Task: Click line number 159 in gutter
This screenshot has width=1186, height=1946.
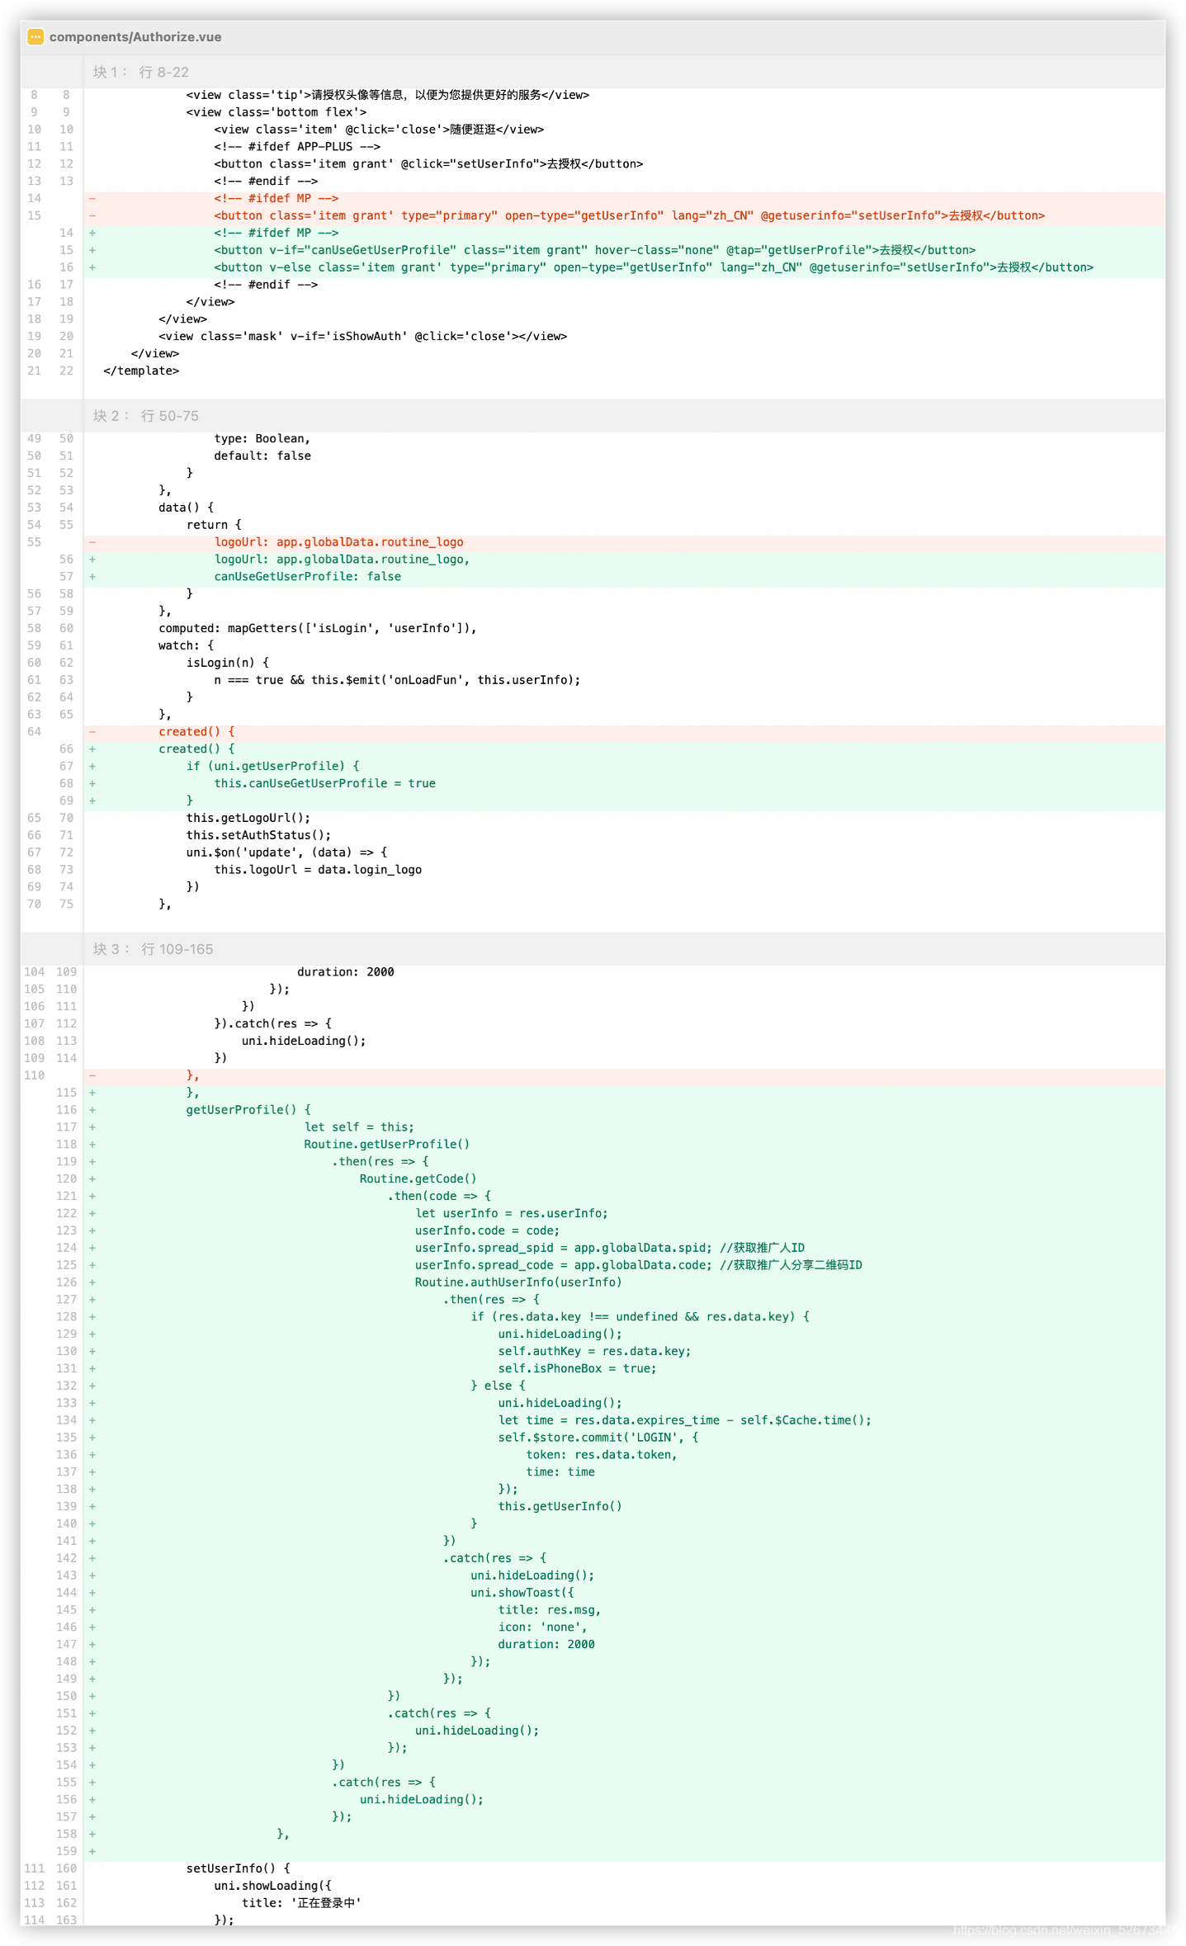Action: [x=66, y=1852]
